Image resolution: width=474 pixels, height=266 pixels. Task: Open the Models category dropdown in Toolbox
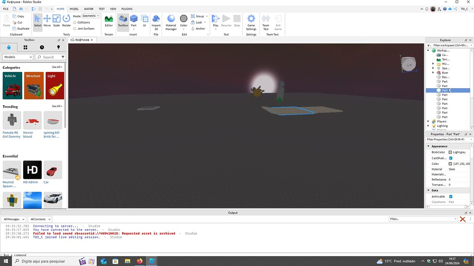coord(18,57)
